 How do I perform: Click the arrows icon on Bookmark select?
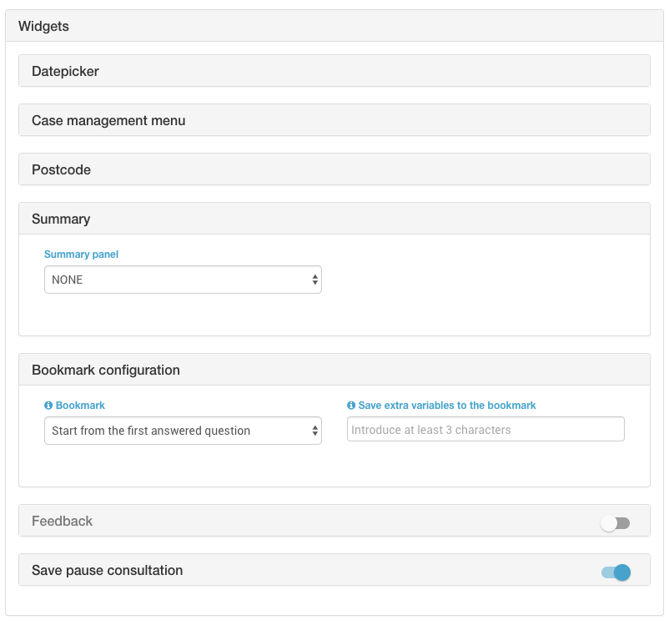314,431
